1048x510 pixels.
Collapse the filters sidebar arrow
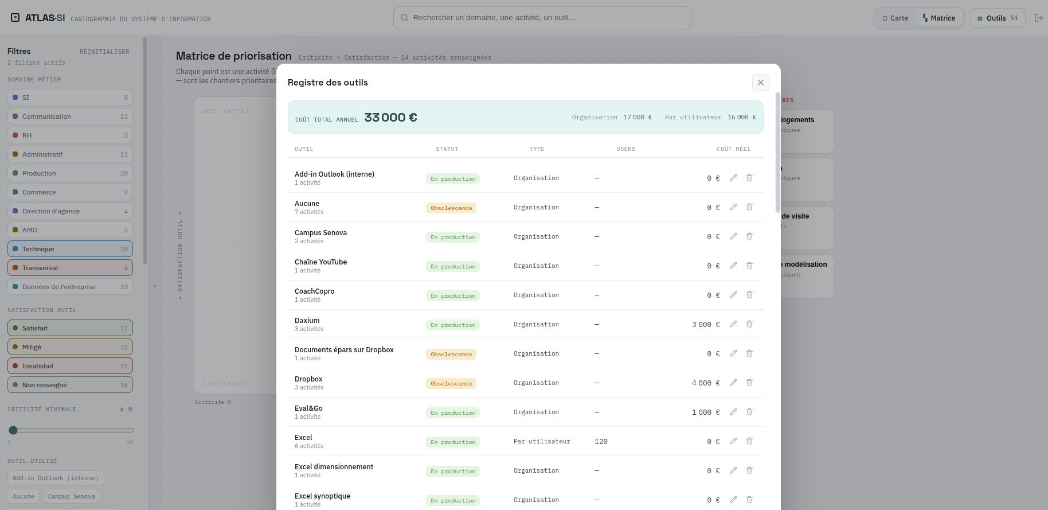(x=154, y=286)
